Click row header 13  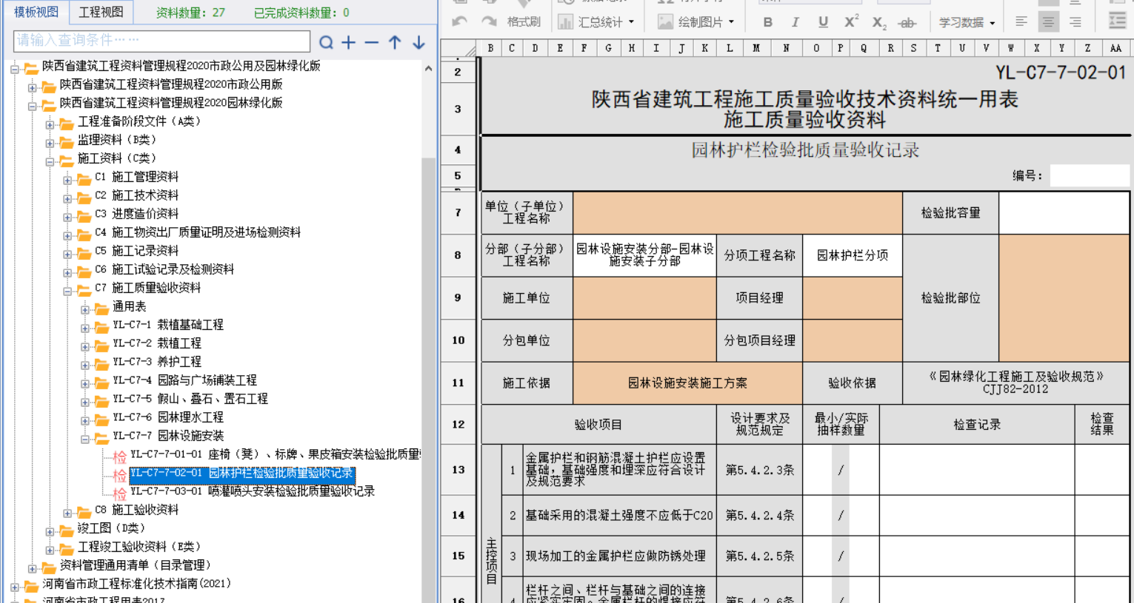coord(458,470)
